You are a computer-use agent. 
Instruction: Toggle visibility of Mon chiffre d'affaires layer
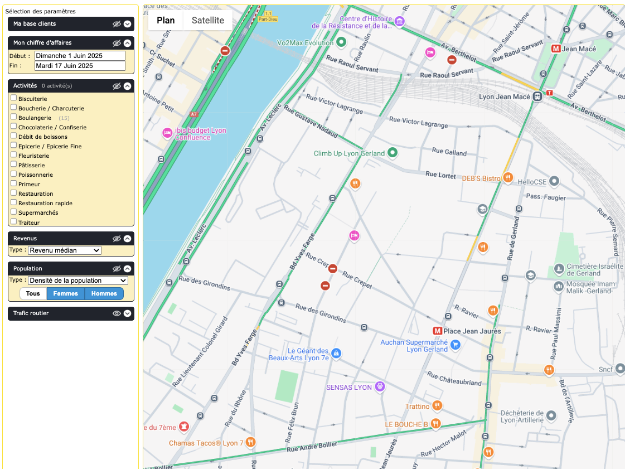[x=117, y=43]
